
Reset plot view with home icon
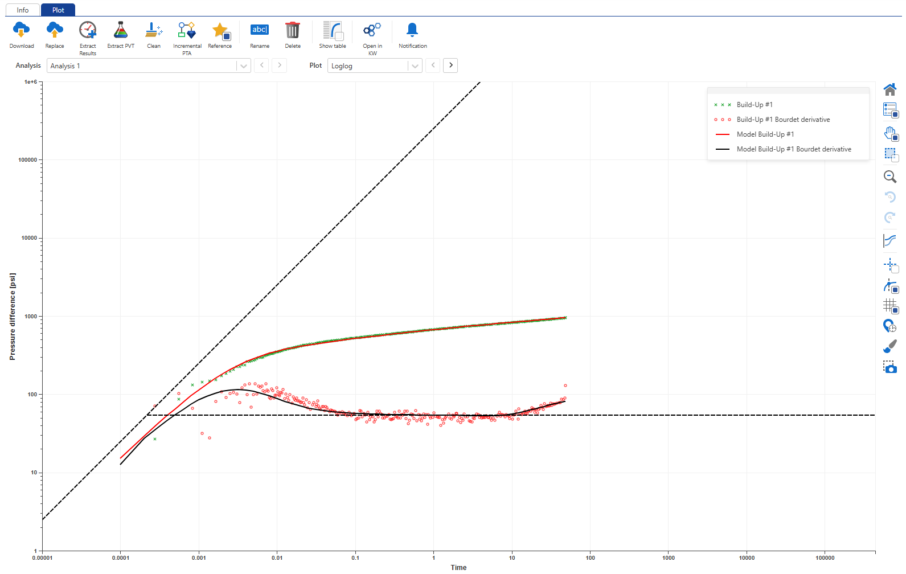[x=890, y=89]
